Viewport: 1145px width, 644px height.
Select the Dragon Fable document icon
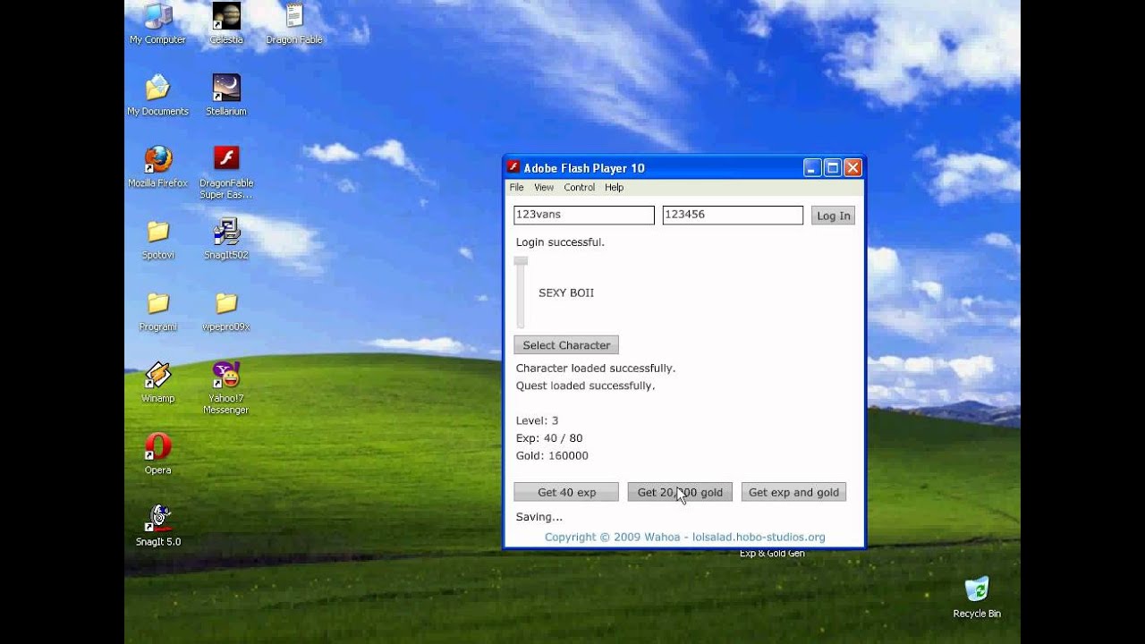coord(294,16)
